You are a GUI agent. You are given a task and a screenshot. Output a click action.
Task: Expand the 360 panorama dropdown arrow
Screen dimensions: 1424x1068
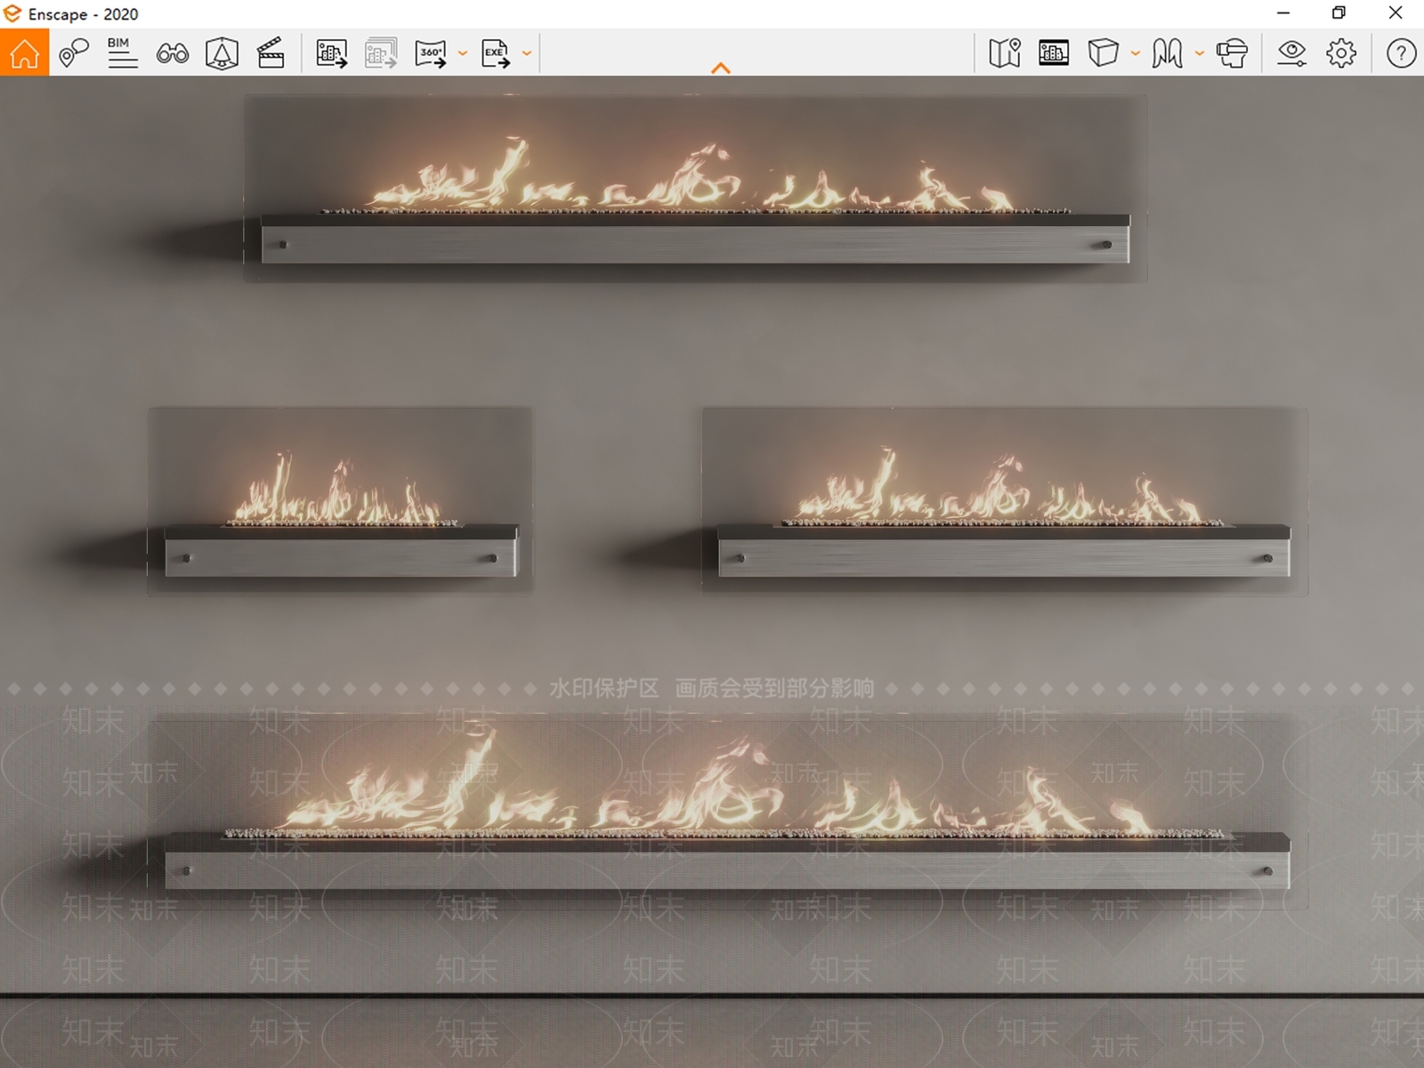[463, 53]
